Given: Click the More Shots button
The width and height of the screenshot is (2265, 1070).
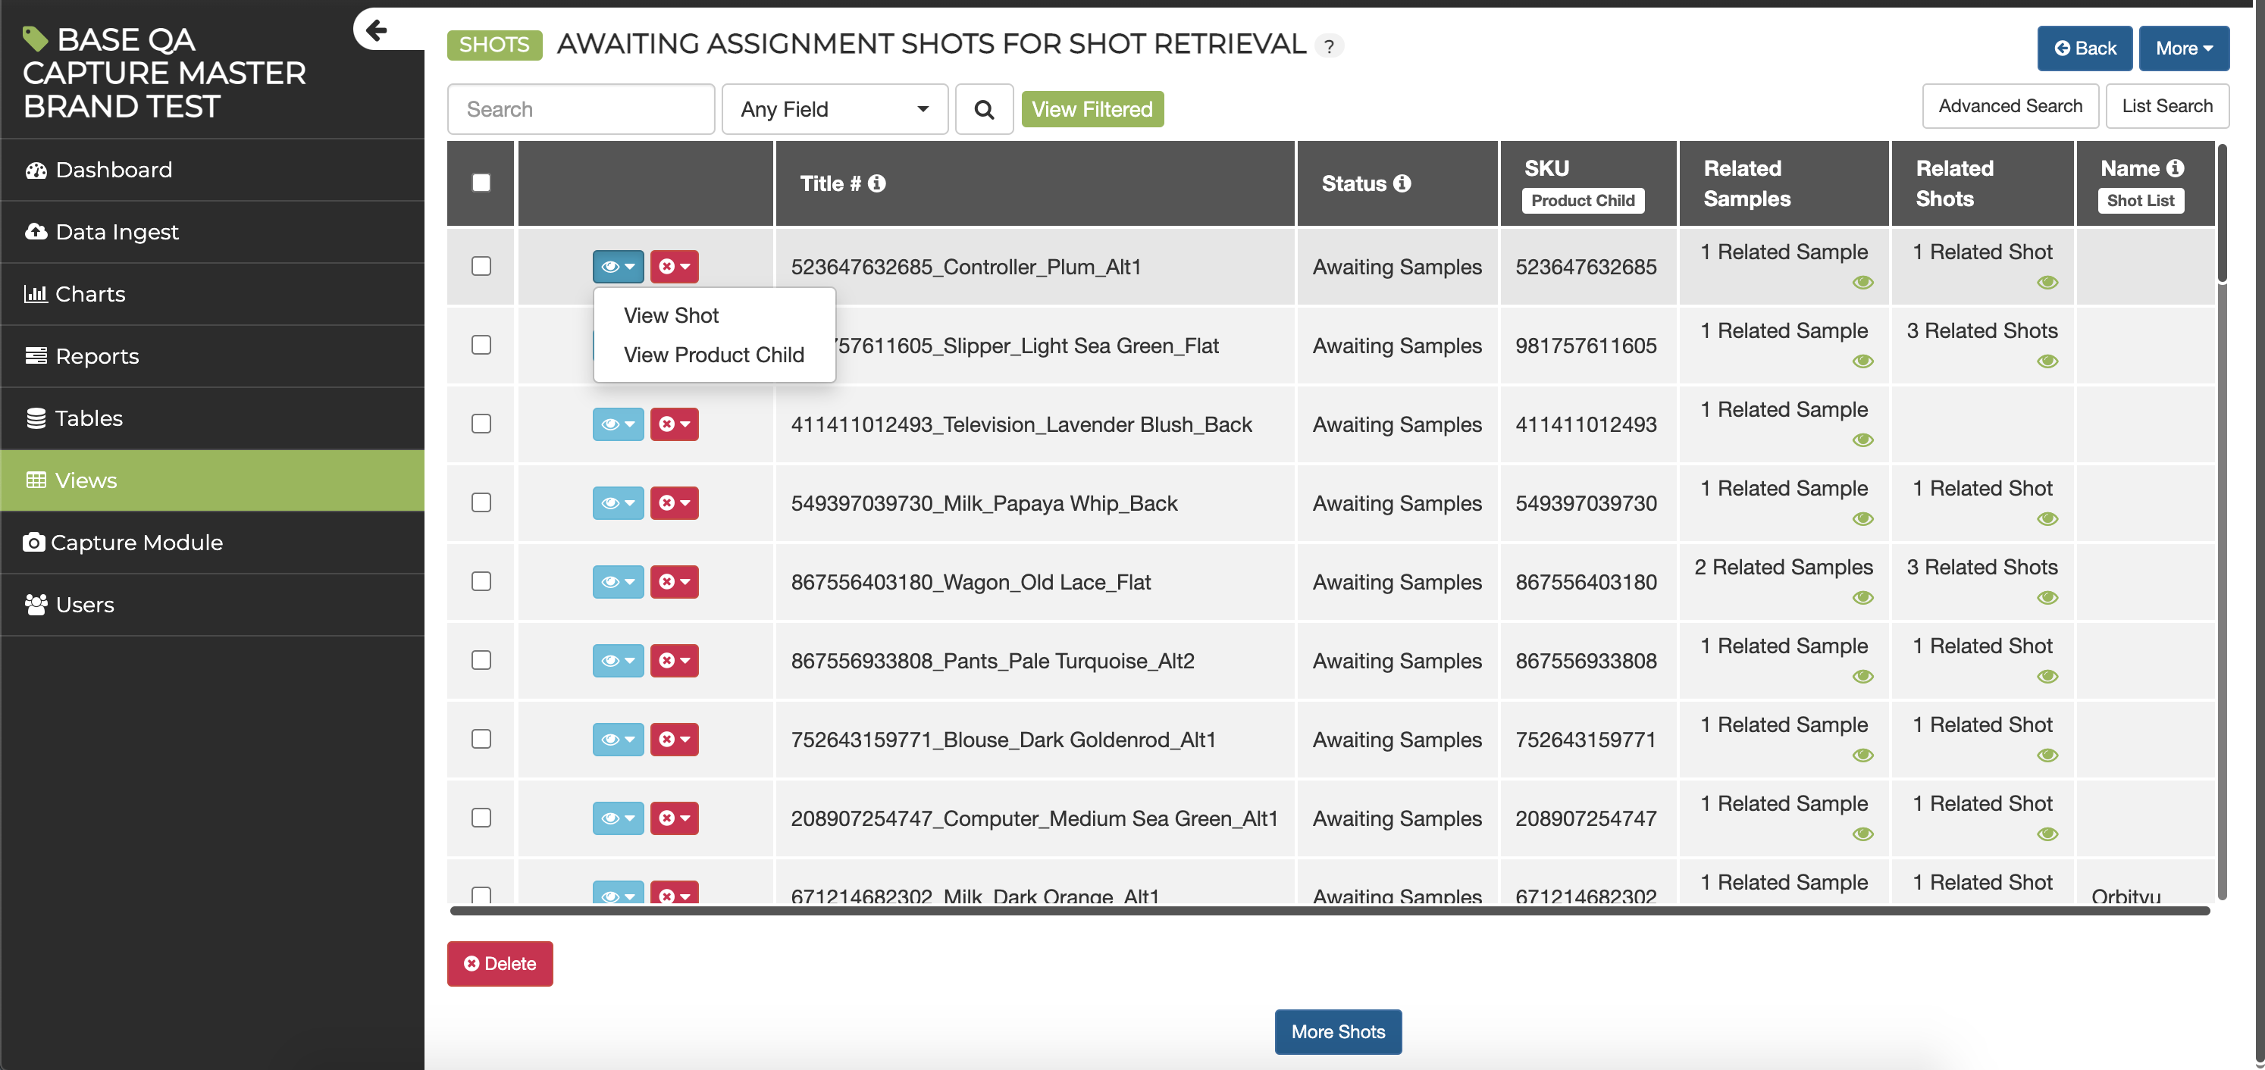Looking at the screenshot, I should point(1337,1031).
